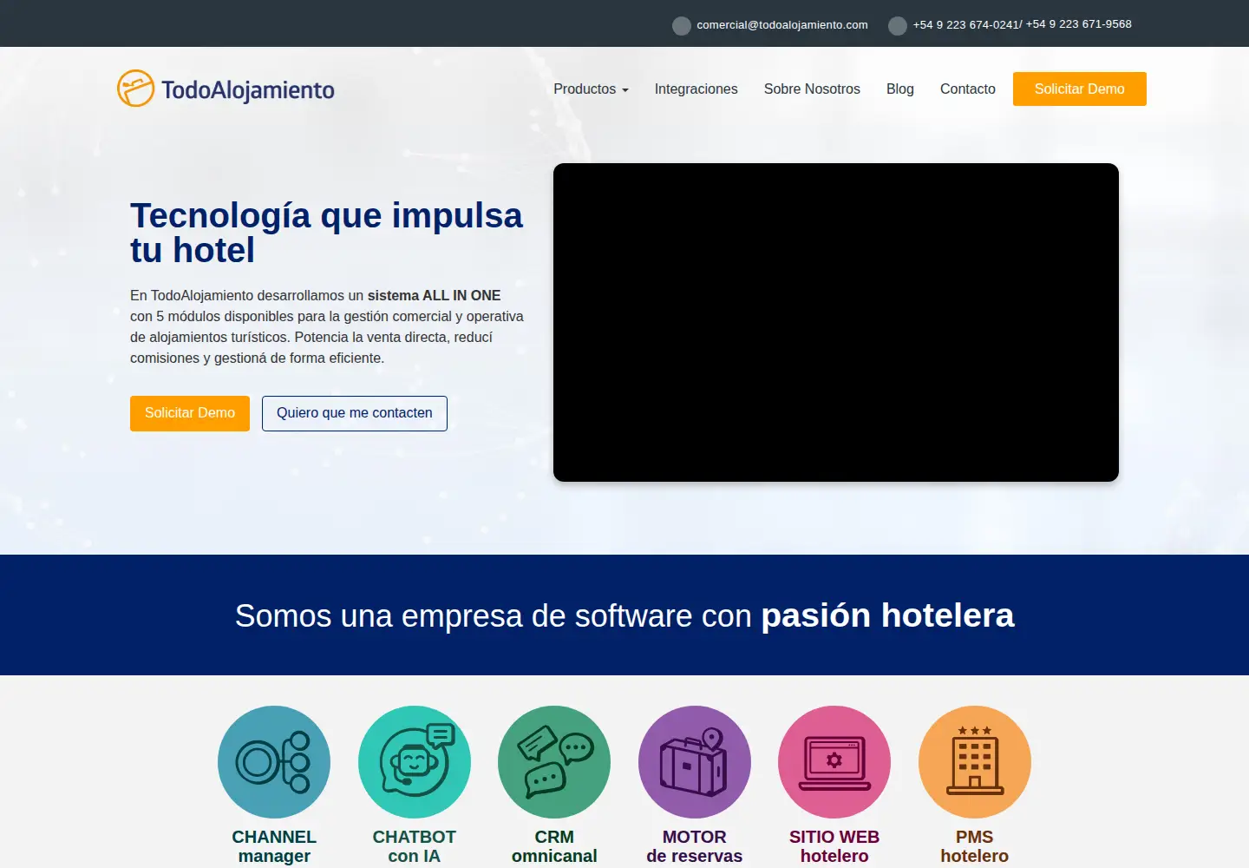Viewport: 1249px width, 868px height.
Task: Open the CRM omnicanal icon
Action: pos(554,762)
